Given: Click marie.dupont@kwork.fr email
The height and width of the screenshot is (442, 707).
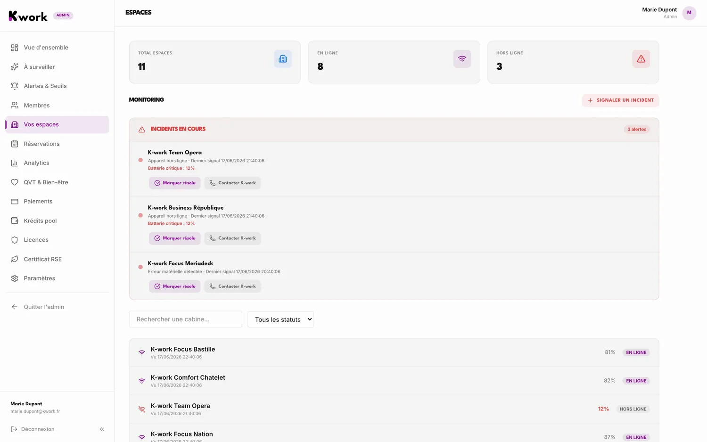Looking at the screenshot, I should [35, 411].
